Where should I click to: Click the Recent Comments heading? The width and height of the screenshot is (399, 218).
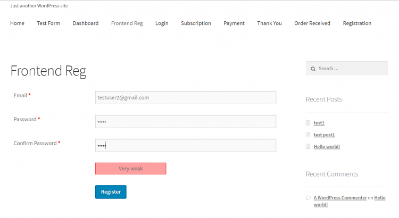[332, 174]
